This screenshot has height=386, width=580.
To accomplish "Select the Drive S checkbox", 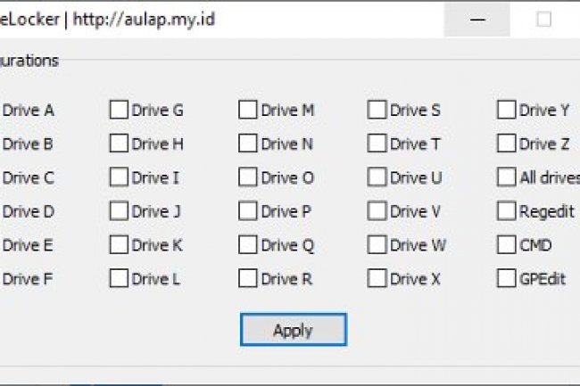I will 377,111.
